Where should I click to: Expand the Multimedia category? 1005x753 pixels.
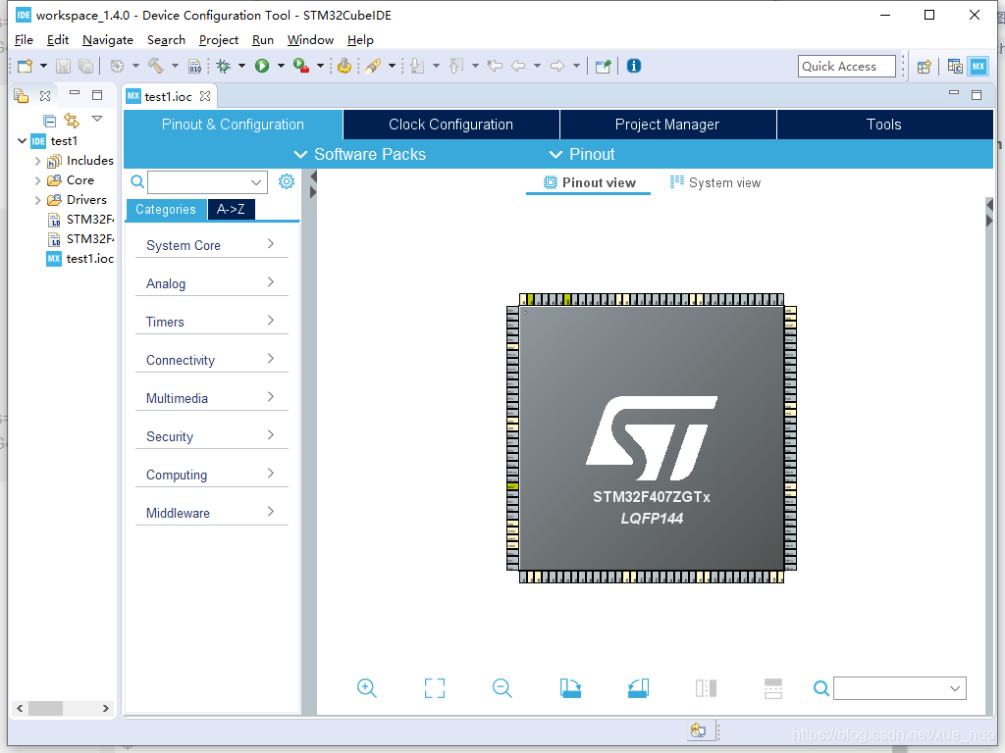point(212,398)
